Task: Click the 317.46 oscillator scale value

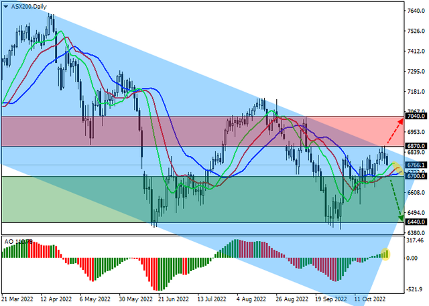Action: (416, 240)
